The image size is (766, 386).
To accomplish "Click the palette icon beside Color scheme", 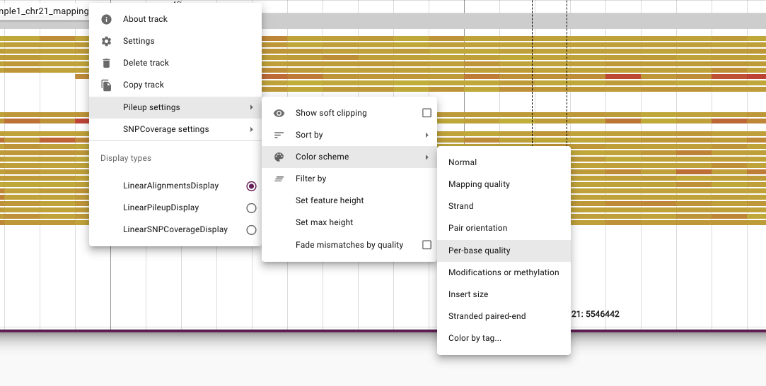I will tap(279, 157).
